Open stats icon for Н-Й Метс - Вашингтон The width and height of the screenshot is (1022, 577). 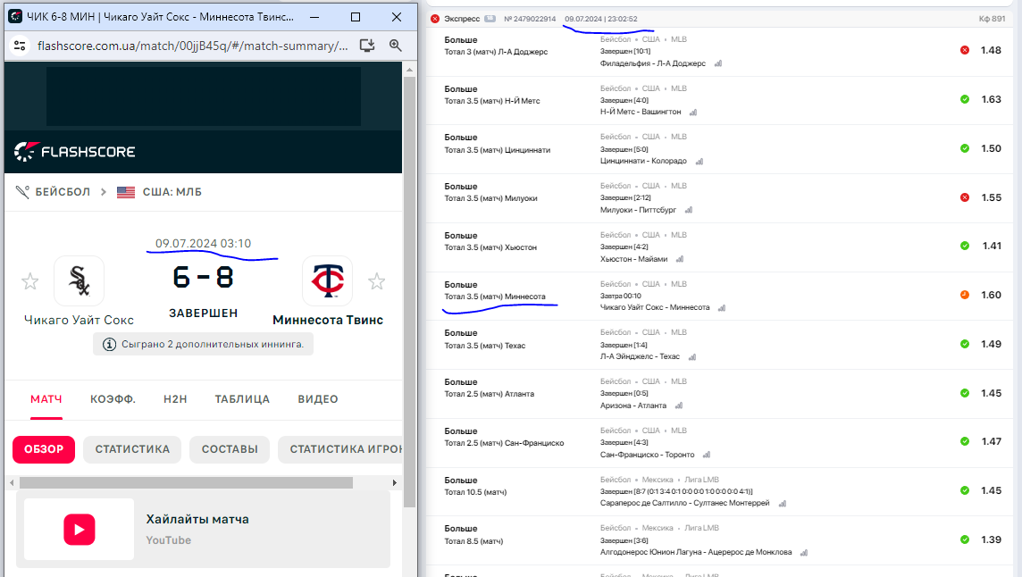click(693, 113)
